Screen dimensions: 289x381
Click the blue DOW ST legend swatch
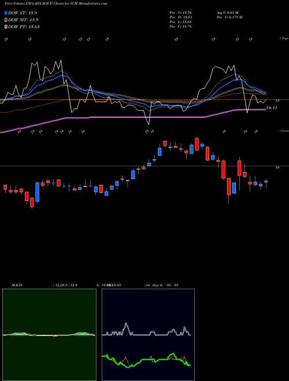coord(6,13)
